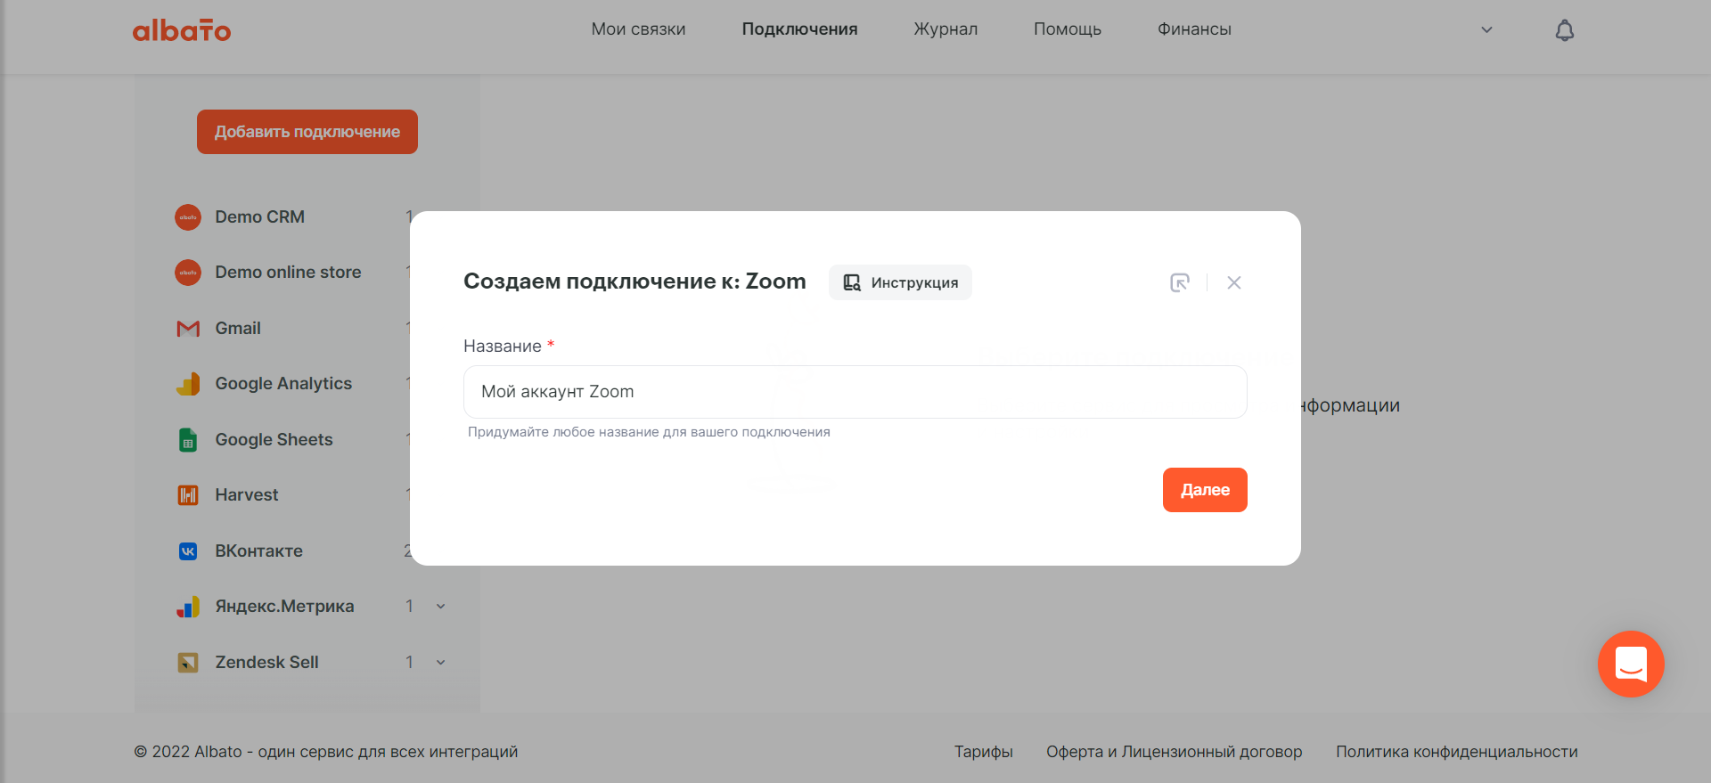Expand the Яндекс.Метрика connections chevron
This screenshot has height=783, width=1711.
440,607
